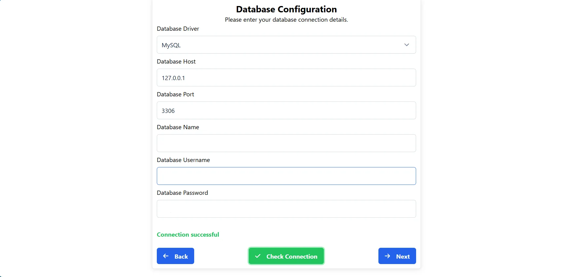Click the right arrow icon in Next button
This screenshot has height=277, width=572.
click(387, 256)
